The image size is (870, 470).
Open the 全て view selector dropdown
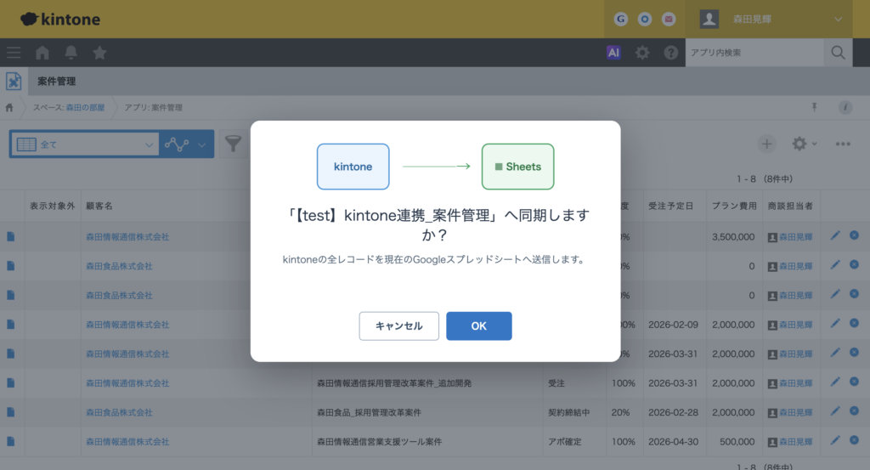point(84,144)
